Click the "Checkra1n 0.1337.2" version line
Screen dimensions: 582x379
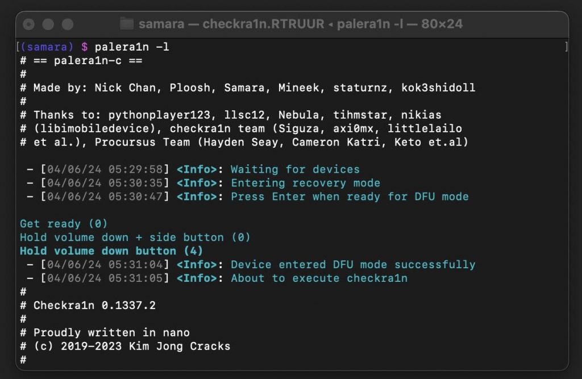[x=94, y=306]
